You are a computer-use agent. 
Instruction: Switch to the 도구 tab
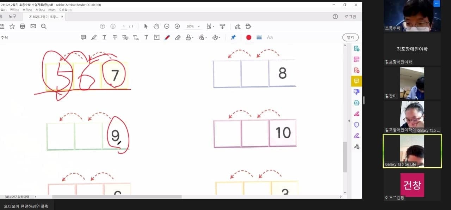12,17
